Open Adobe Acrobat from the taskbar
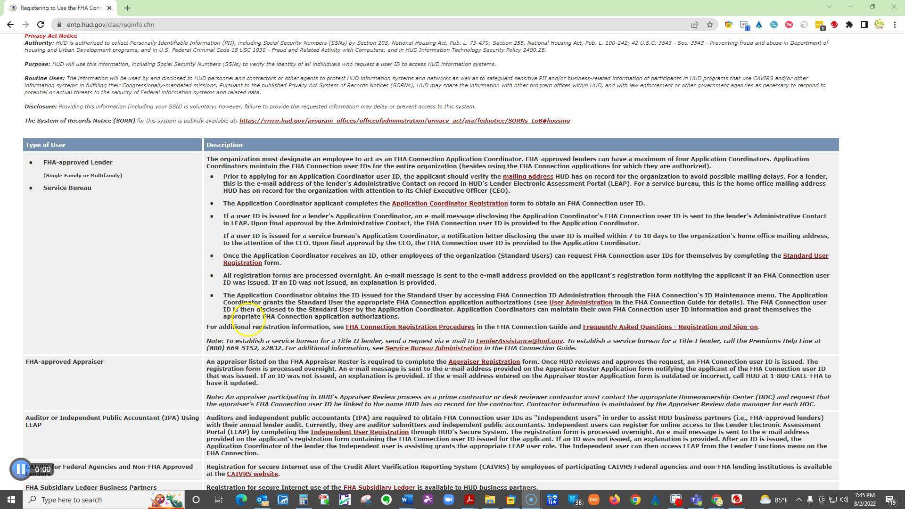 469,500
